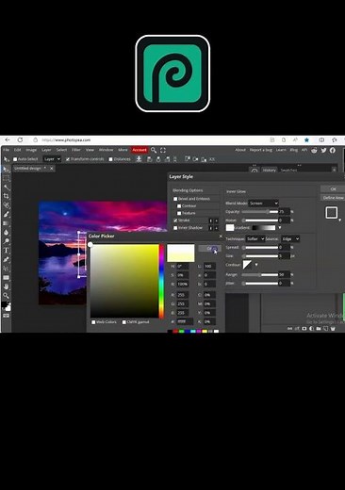
Task: Open the Report a bug link
Action: 261,150
